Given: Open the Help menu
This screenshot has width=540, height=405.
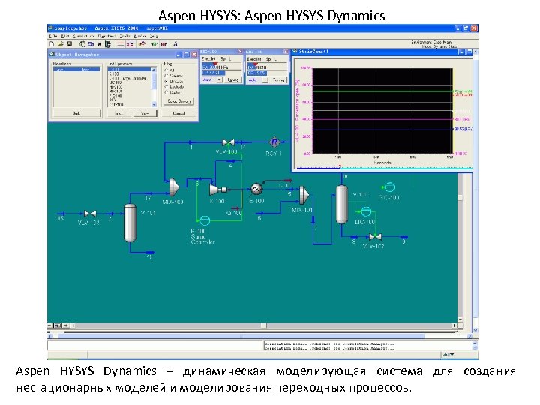Looking at the screenshot, I should tap(154, 36).
